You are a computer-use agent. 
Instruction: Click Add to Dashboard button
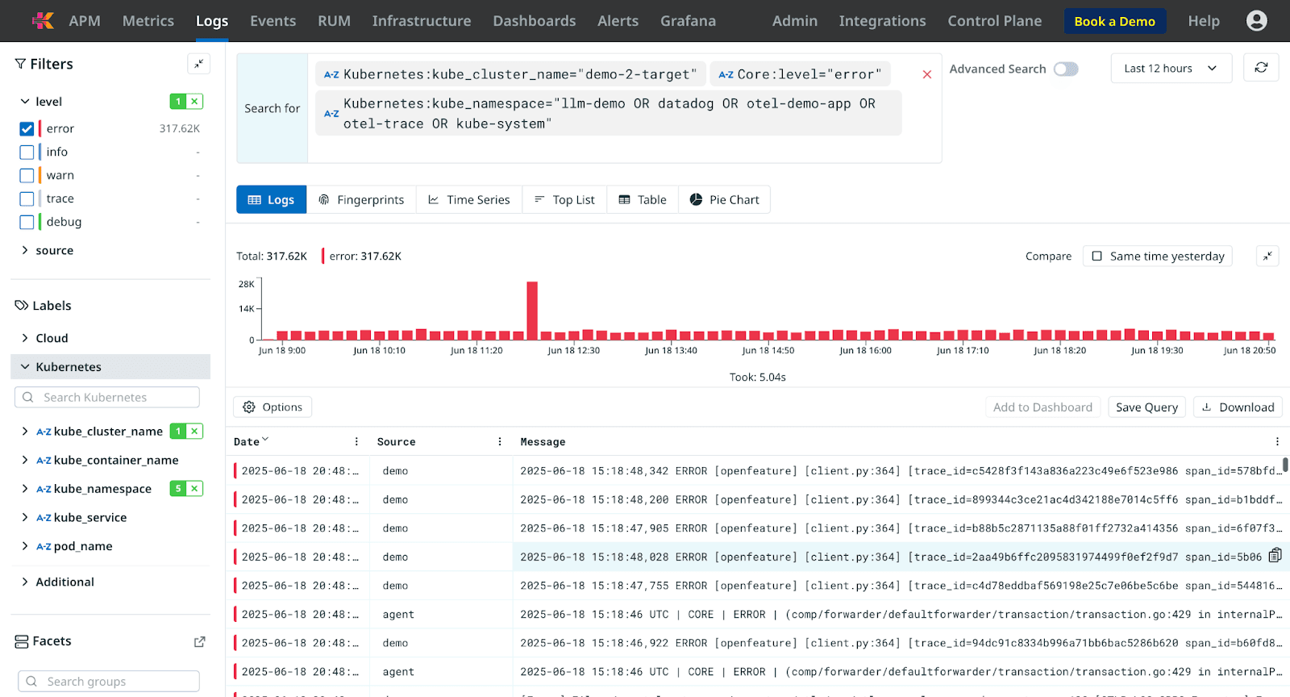1042,407
